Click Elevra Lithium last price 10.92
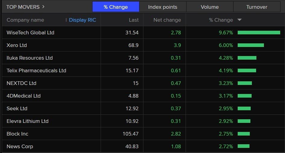The width and height of the screenshot is (285, 153). tap(132, 121)
